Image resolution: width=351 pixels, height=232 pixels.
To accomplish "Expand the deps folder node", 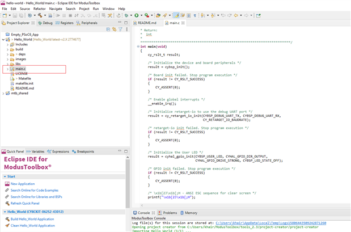I will 7,54.
